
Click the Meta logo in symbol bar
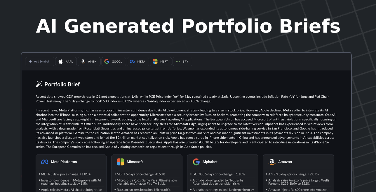pos(132,62)
